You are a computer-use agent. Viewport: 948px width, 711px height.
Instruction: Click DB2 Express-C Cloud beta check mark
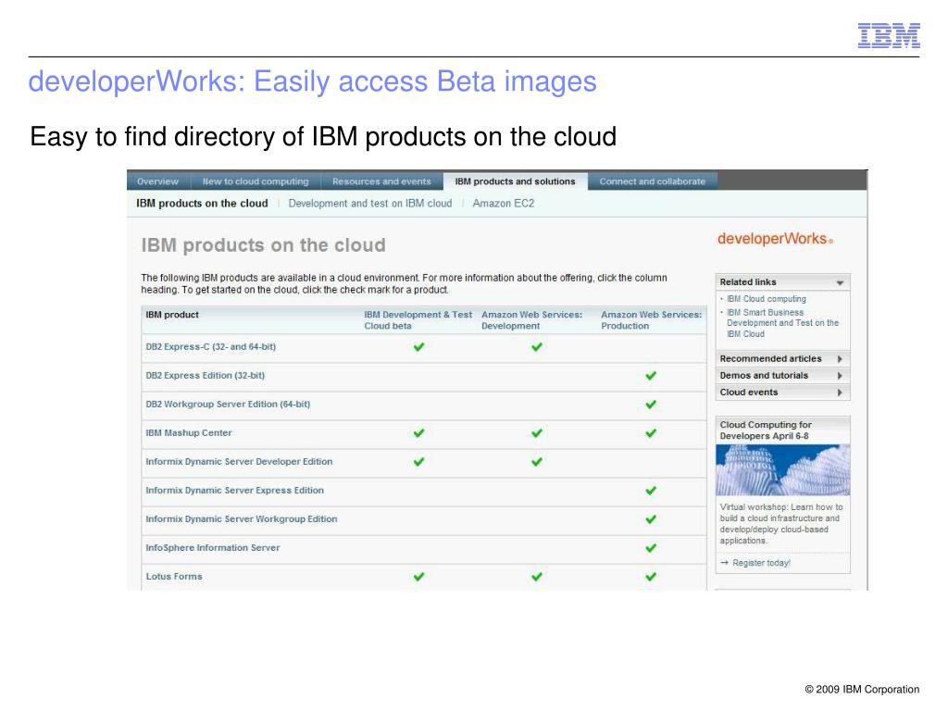[x=418, y=347]
